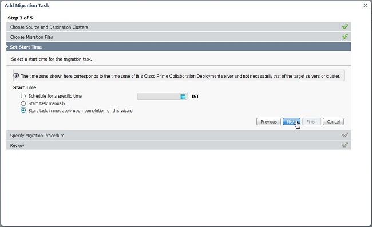Viewport: 372px width, 227px height.
Task: Go back with the Previous button
Action: [268, 122]
